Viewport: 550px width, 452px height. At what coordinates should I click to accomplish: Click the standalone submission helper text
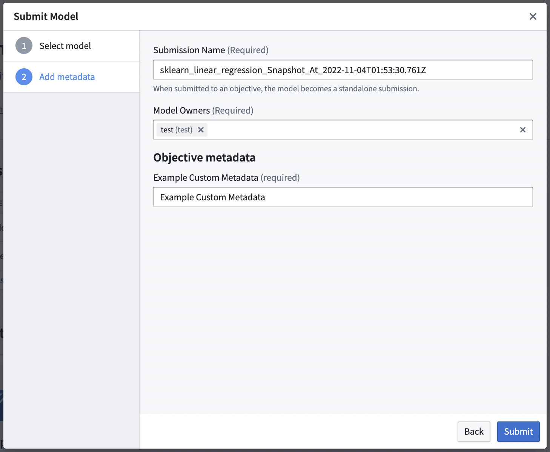286,89
